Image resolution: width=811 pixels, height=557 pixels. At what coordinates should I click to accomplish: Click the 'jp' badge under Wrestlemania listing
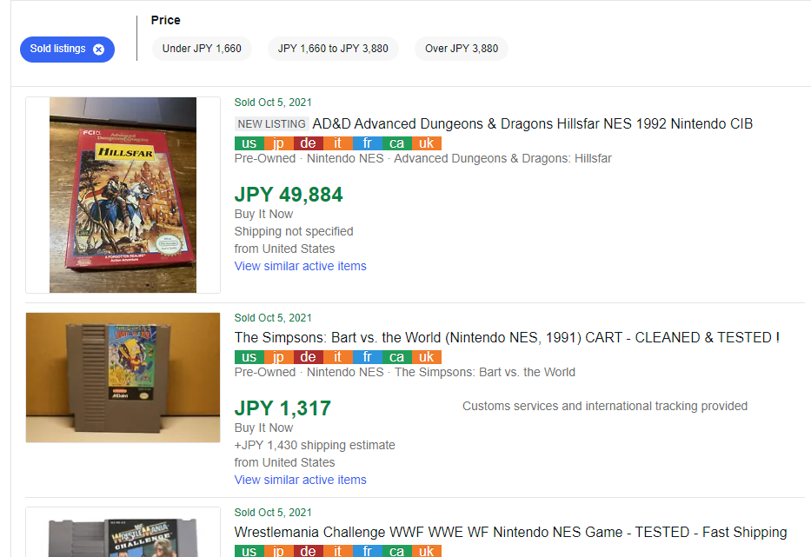click(278, 551)
